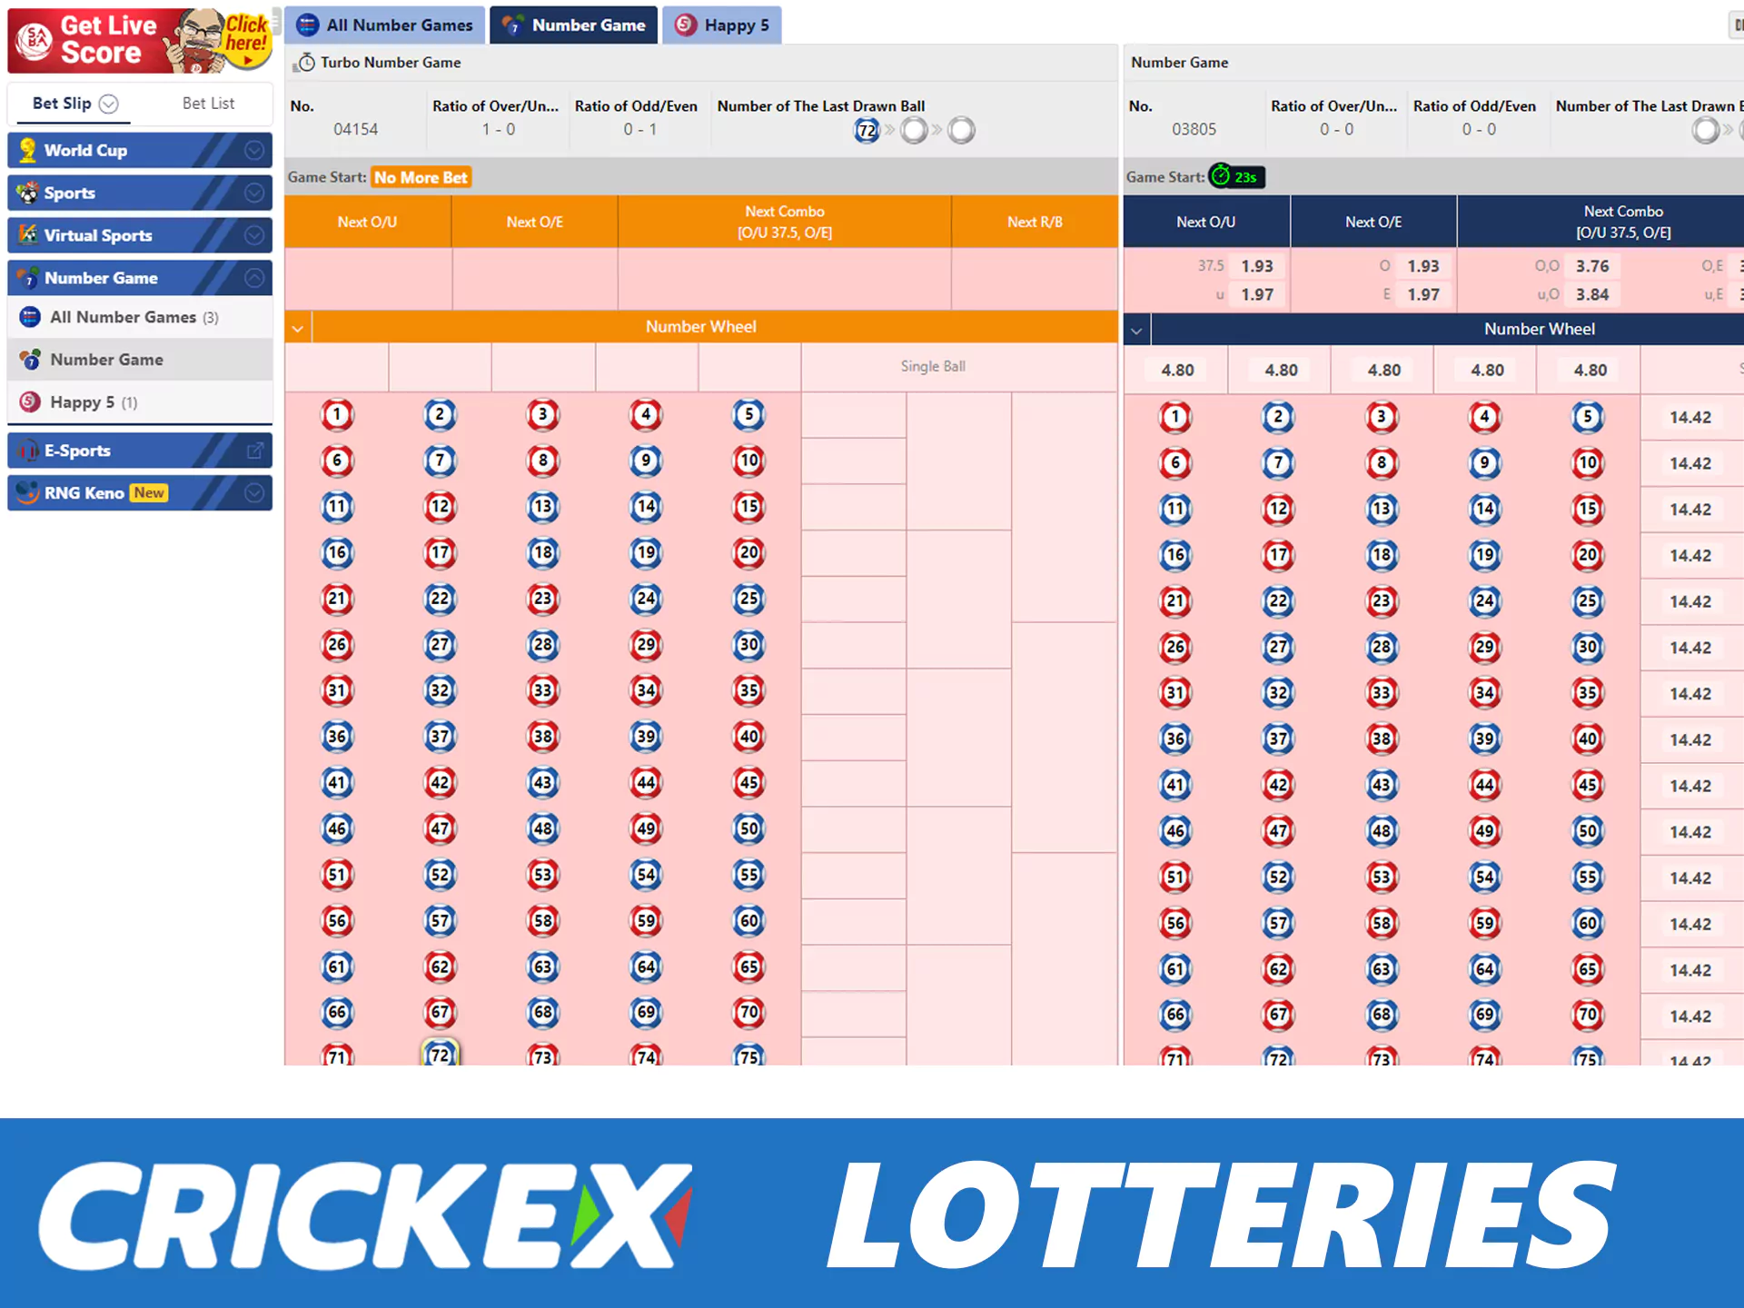
Task: Click the Virtual Sports icon
Action: pos(28,235)
